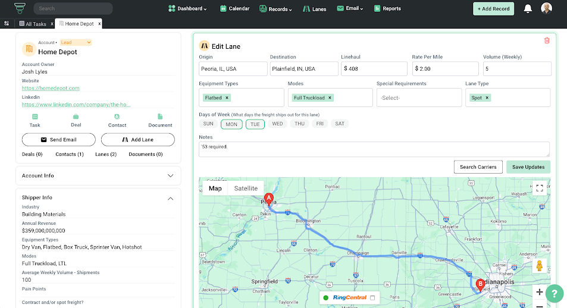
Task: Toggle THU shipping day
Action: click(x=299, y=124)
